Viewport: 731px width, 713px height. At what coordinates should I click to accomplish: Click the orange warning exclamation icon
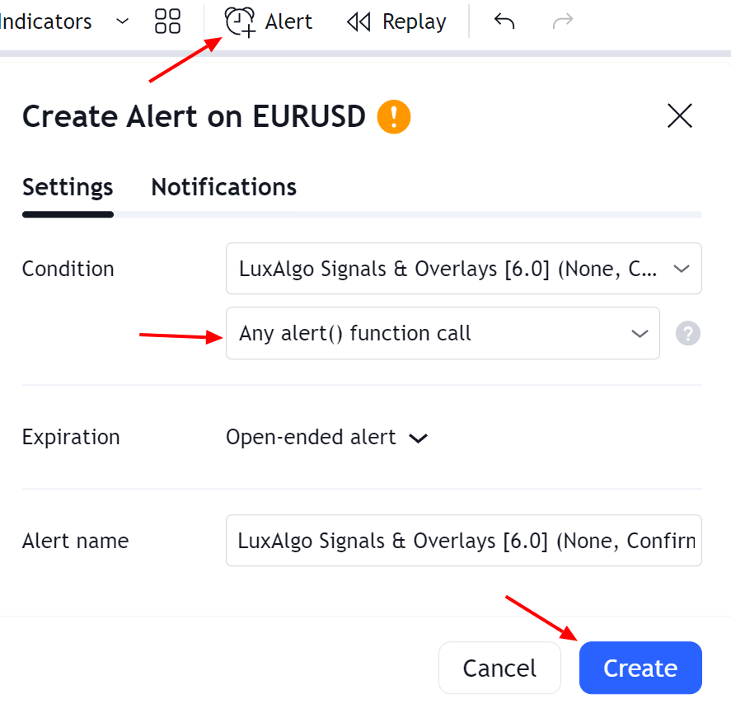(394, 116)
